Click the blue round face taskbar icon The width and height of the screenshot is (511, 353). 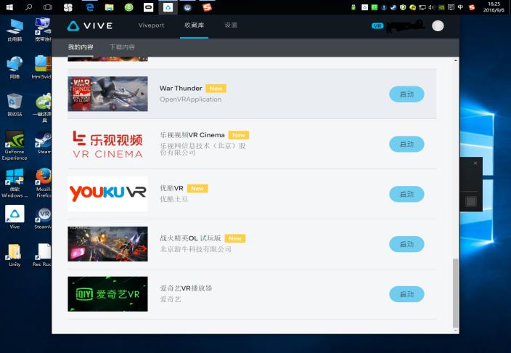[187, 7]
